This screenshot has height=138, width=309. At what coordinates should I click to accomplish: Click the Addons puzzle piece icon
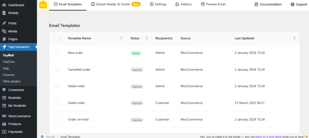tap(177, 4)
